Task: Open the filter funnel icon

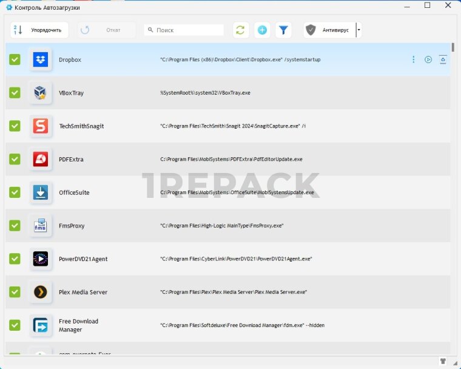Action: (283, 30)
